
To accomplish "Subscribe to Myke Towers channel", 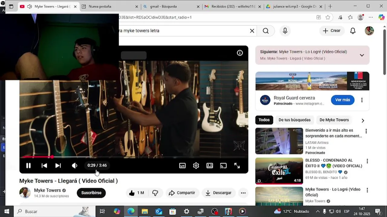I will click(x=91, y=193).
